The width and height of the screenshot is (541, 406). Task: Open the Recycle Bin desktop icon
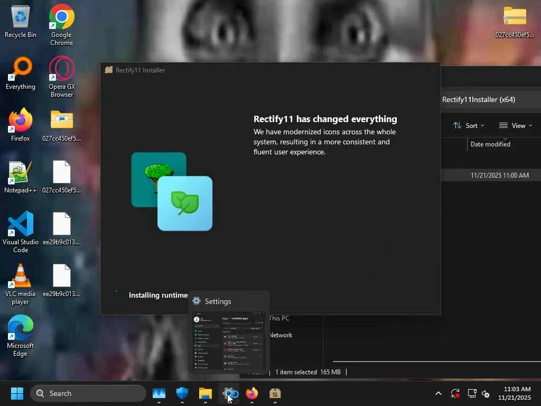pyautogui.click(x=21, y=21)
